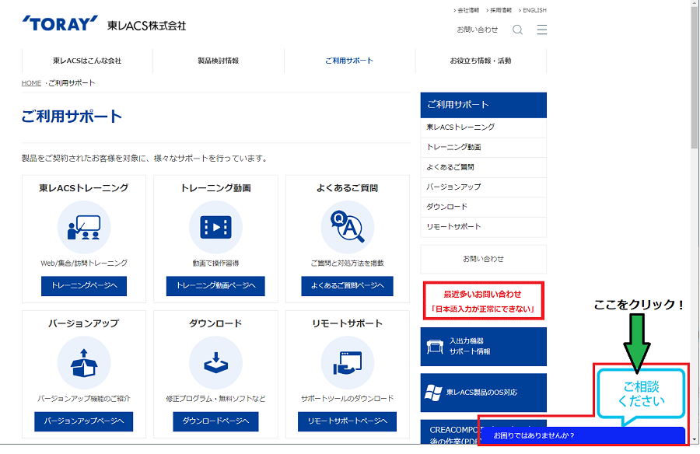
Task: Click the よくあるご質問 card title
Action: pos(348,188)
